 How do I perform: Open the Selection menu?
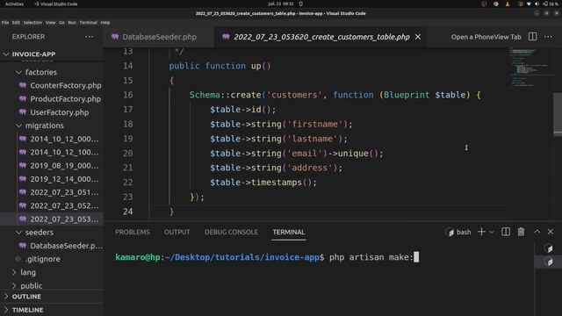coord(32,22)
